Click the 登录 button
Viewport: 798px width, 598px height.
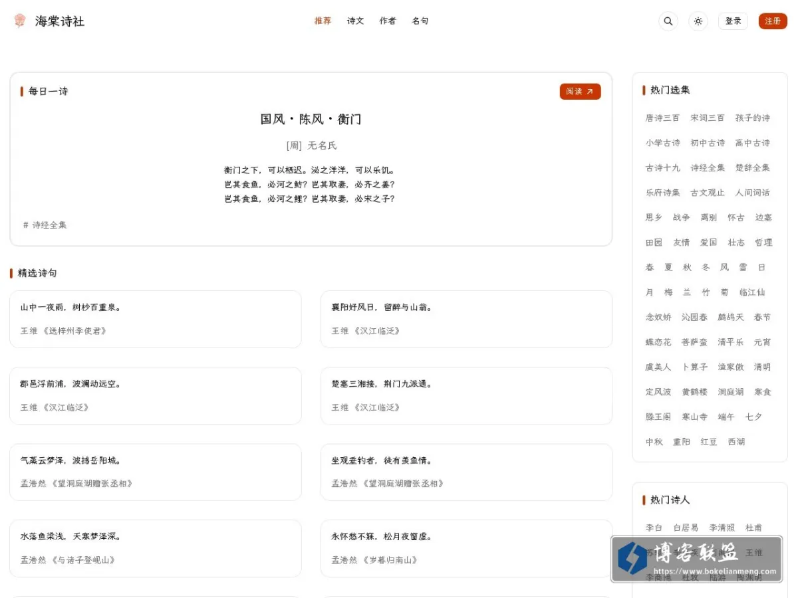pos(733,21)
